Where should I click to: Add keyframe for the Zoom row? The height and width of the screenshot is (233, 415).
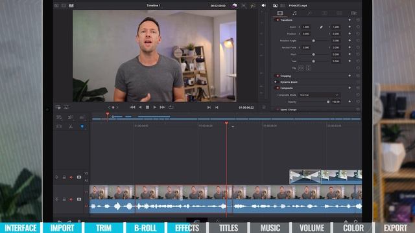coord(350,27)
